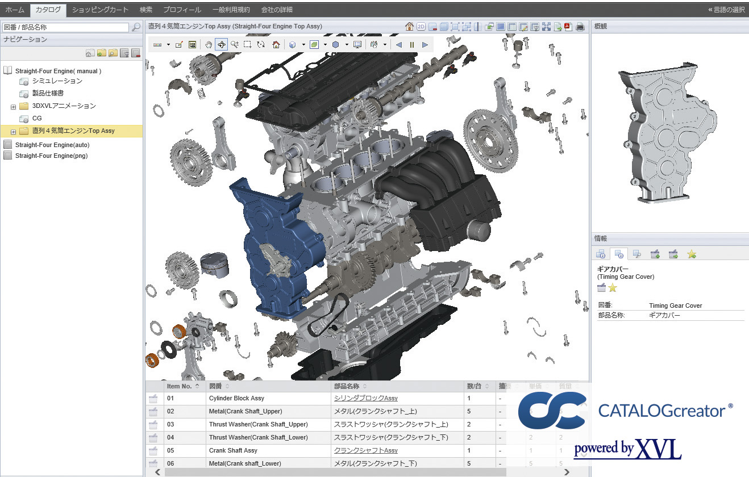Image resolution: width=749 pixels, height=477 pixels.
Task: Switch to the プロフィール tab
Action: [182, 10]
